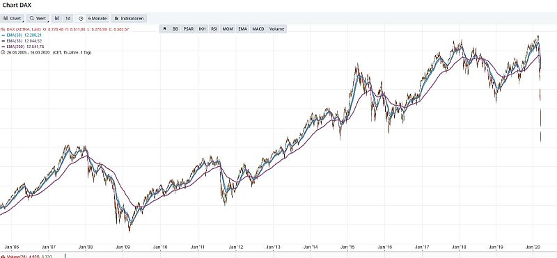
Task: Open the 6 Monate period selector
Action: click(x=97, y=19)
